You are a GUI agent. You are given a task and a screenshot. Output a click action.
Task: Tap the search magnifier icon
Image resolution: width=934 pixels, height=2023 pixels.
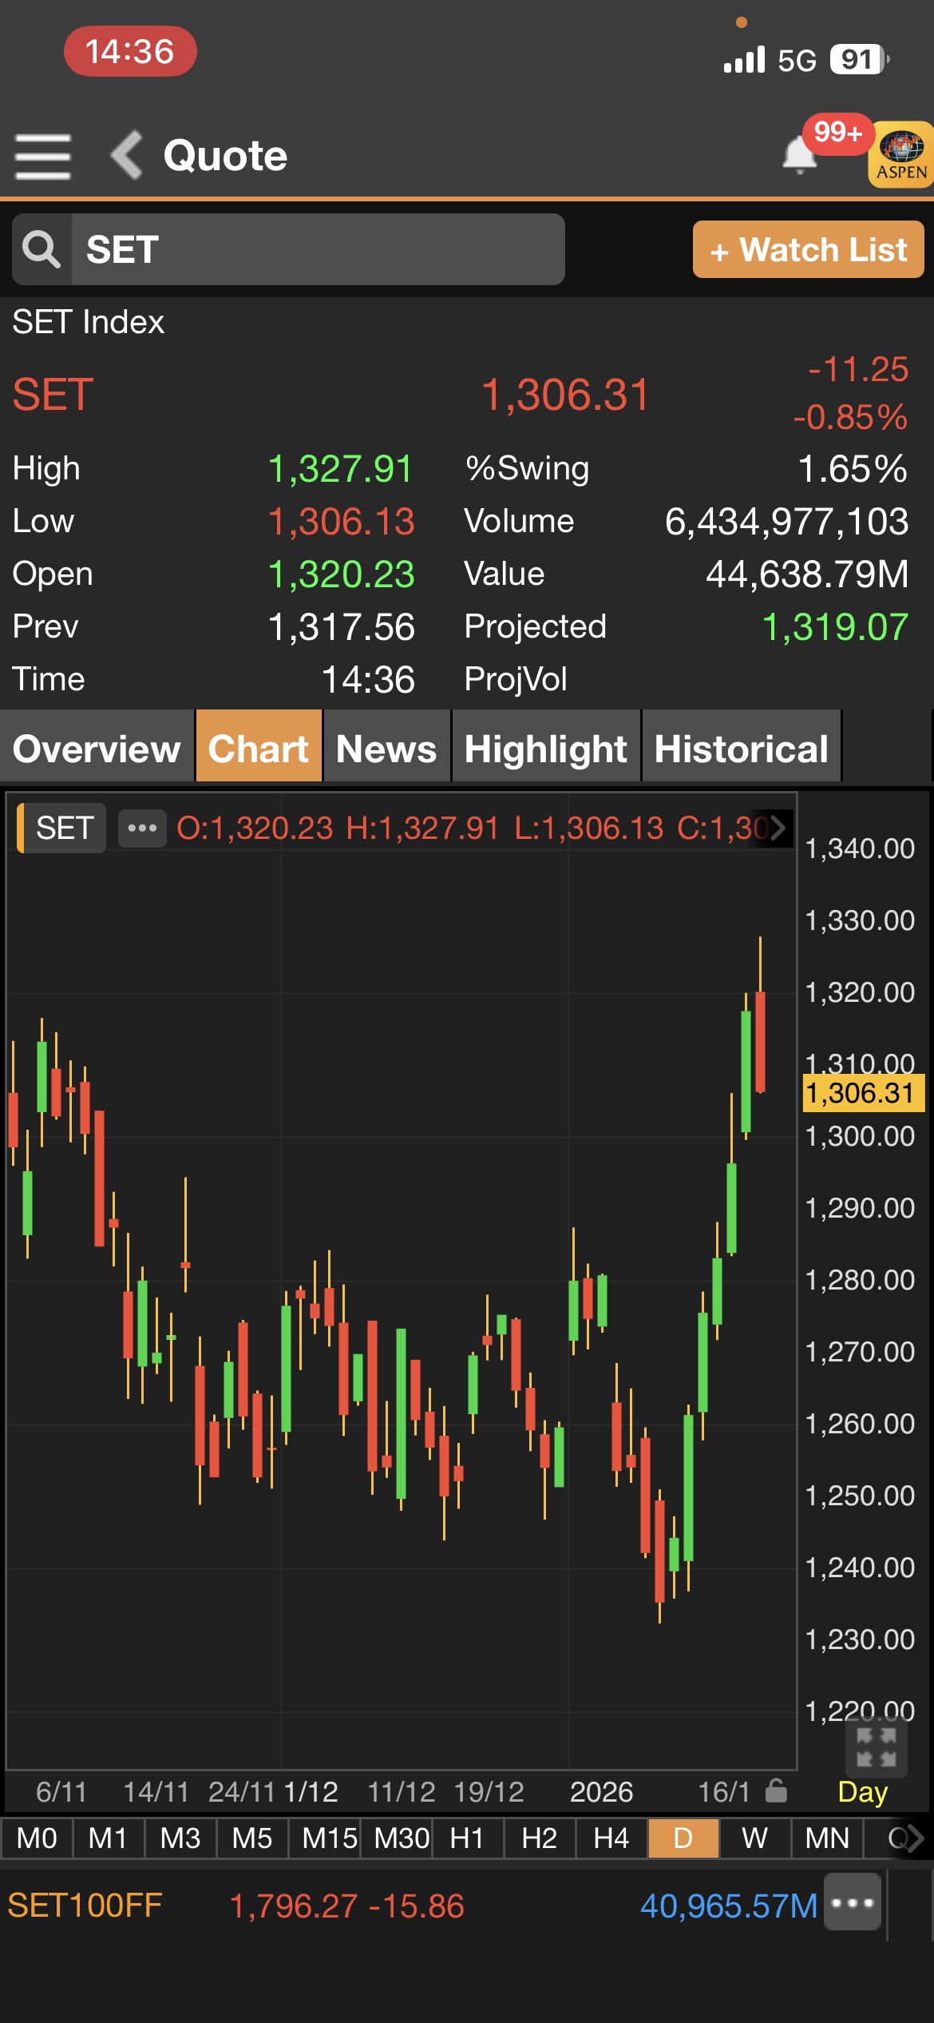point(42,249)
